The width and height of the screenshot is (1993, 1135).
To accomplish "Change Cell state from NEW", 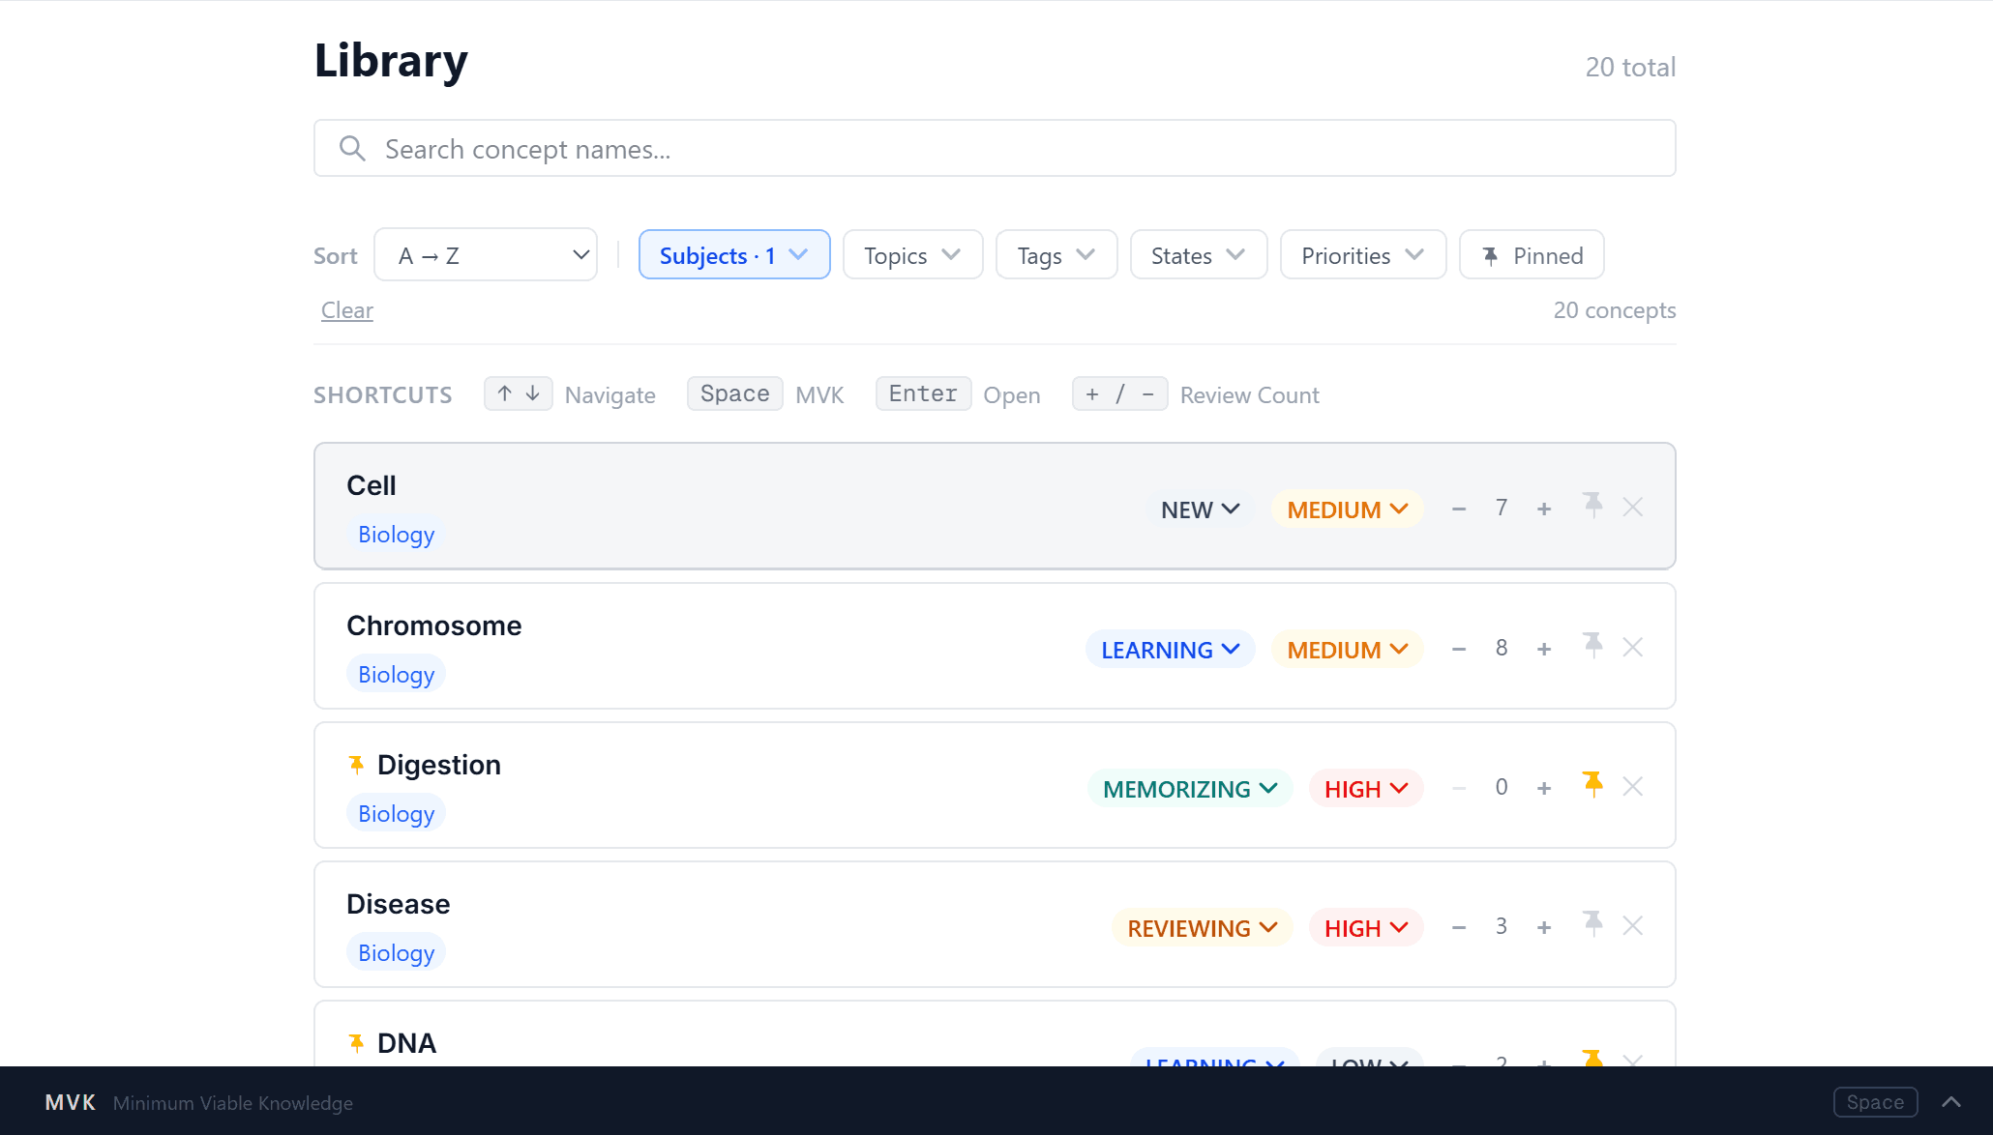I will [1200, 509].
